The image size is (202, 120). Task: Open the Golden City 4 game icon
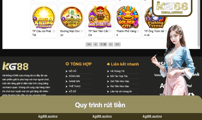pyautogui.click(x=128, y=17)
